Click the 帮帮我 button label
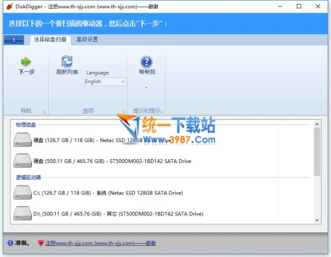The image size is (331, 257). click(x=147, y=72)
